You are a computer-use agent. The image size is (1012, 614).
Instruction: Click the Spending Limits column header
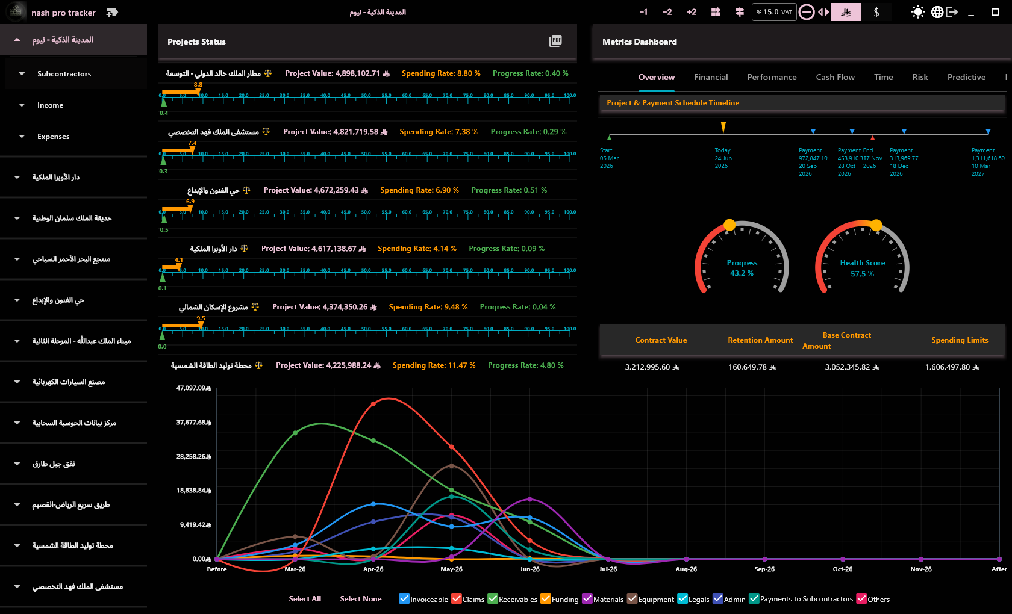[960, 340]
